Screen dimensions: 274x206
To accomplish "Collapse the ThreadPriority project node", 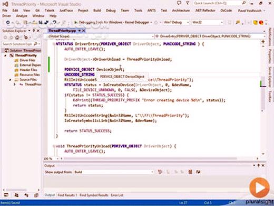I will [x=5, y=55].
